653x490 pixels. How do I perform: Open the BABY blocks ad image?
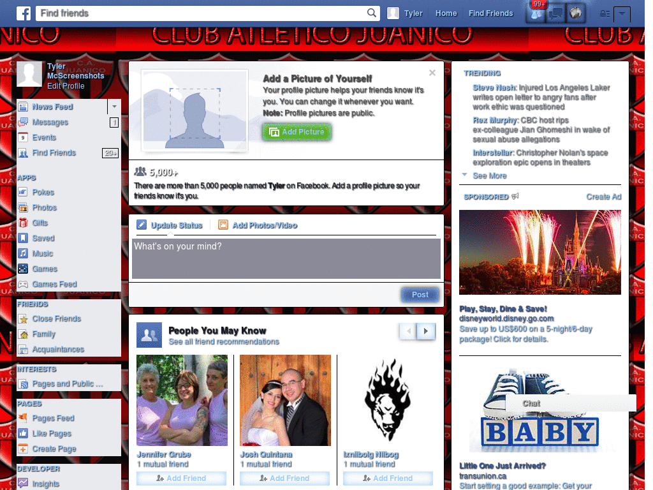click(540, 410)
